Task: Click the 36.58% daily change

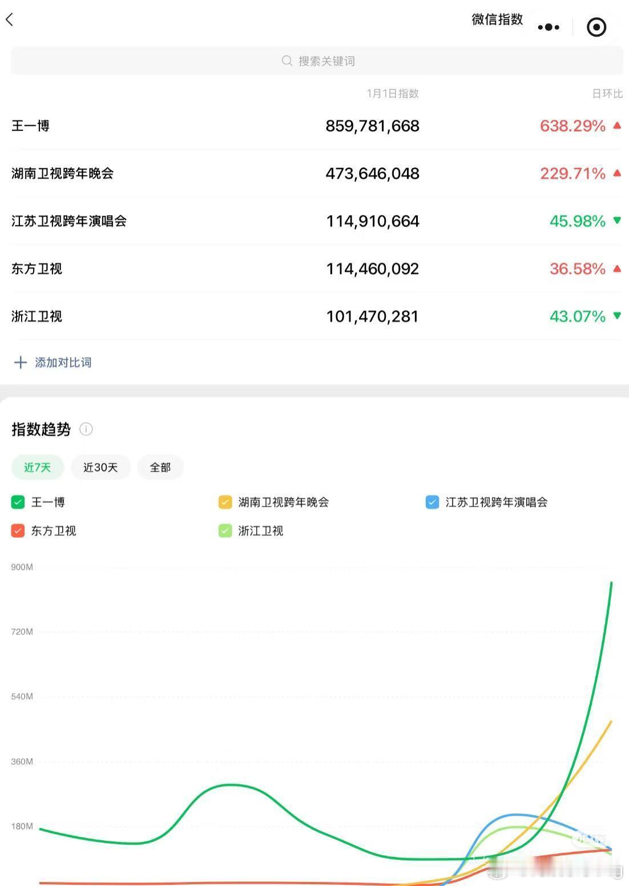Action: 578,269
